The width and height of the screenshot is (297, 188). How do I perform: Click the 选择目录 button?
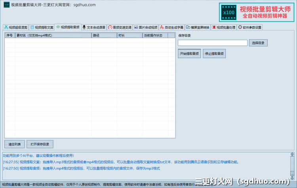(258, 43)
